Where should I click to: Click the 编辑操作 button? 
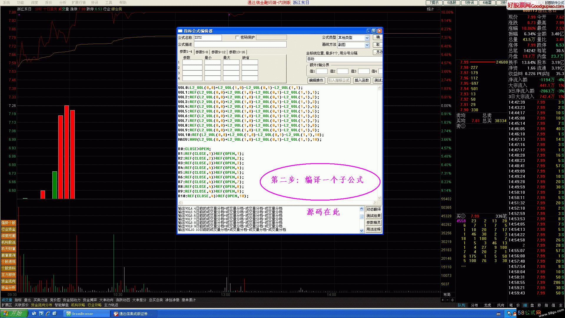coord(316,80)
